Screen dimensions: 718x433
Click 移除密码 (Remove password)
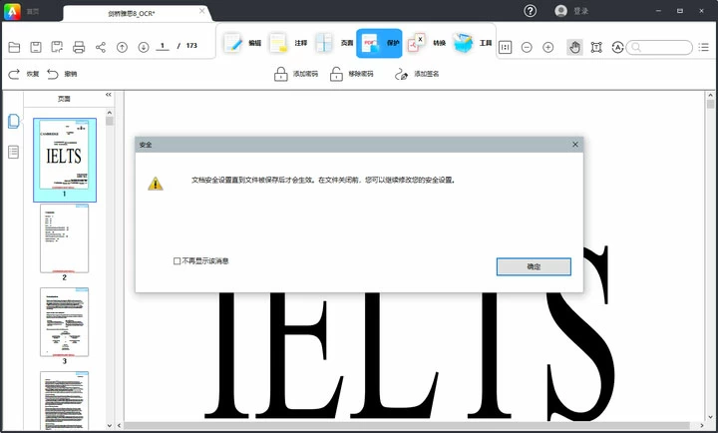(352, 74)
